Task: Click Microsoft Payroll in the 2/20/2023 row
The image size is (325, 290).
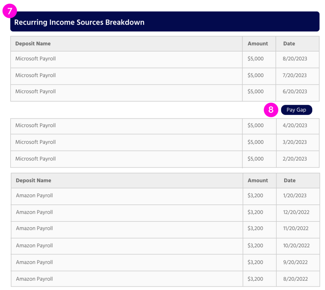Action: (35, 159)
